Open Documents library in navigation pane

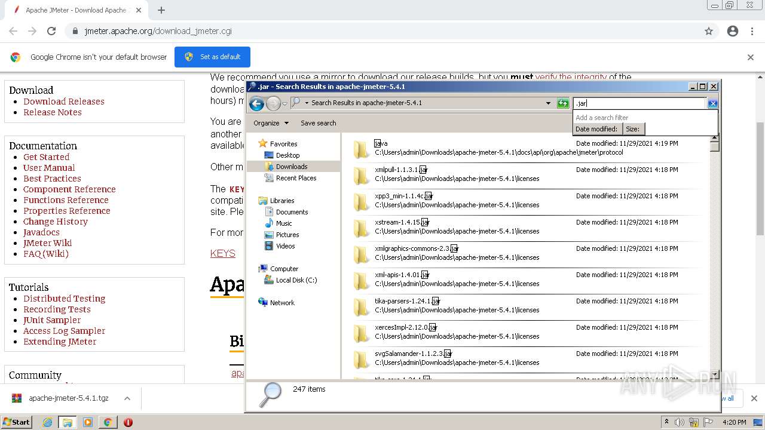tap(292, 212)
